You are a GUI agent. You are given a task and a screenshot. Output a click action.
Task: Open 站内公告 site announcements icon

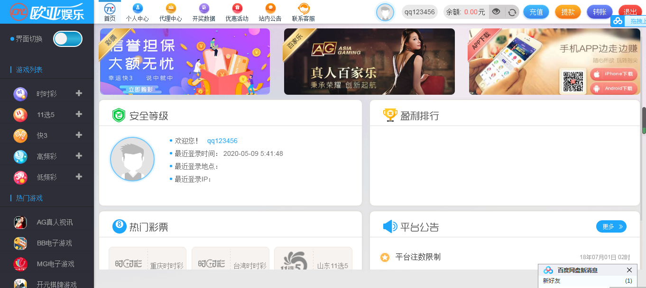(x=269, y=11)
